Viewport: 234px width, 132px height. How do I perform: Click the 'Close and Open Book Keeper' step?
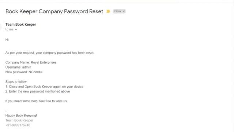tap(45, 87)
